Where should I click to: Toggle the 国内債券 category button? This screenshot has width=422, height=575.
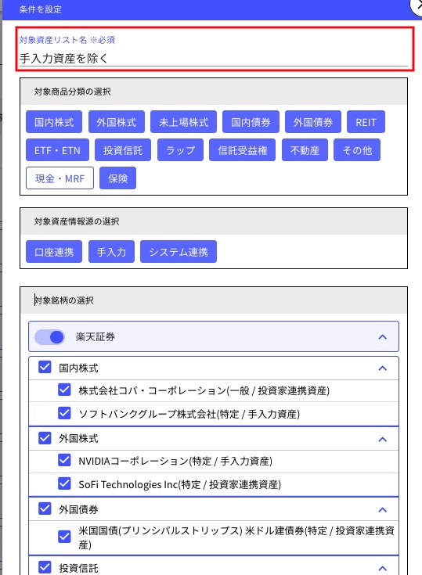251,122
